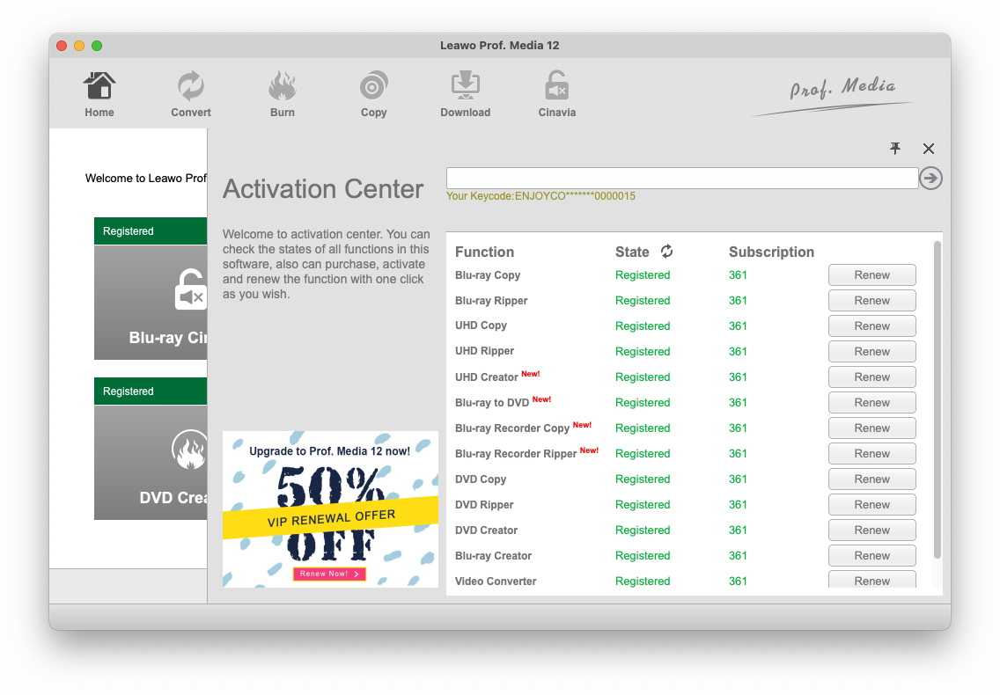
Task: Renew the DVD Copy subscription
Action: (871, 479)
